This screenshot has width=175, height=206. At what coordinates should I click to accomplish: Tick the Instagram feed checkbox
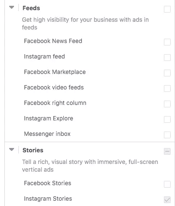[x=167, y=58]
